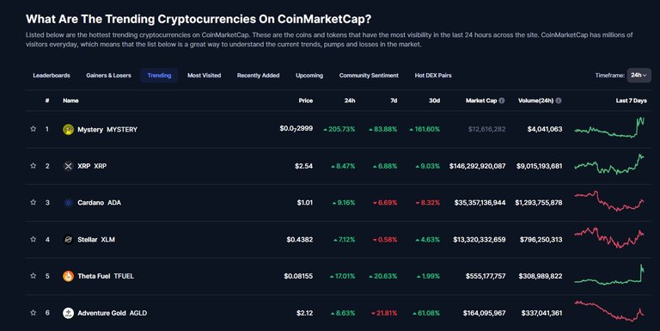
Task: Switch to the Gainers & Losers tab
Action: click(108, 76)
